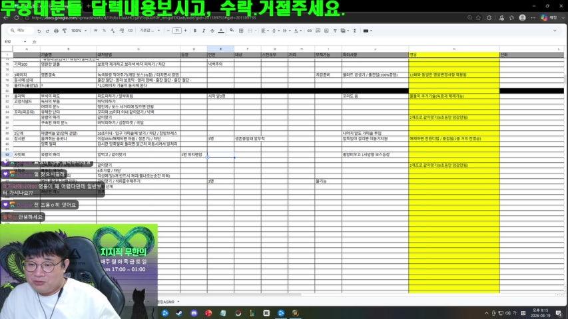This screenshot has width=568, height=319.
Task: Toggle italic formatting
Action: (204, 31)
